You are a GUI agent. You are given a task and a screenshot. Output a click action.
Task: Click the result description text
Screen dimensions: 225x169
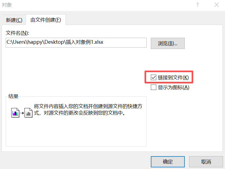[x=88, y=110]
